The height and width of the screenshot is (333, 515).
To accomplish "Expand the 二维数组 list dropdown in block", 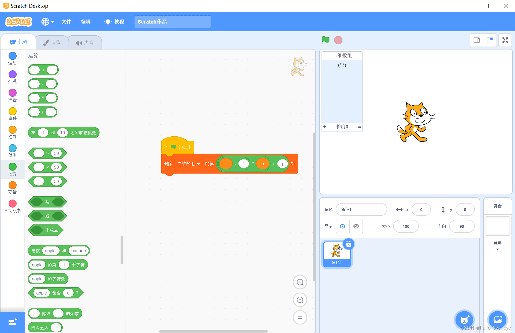I will point(198,164).
